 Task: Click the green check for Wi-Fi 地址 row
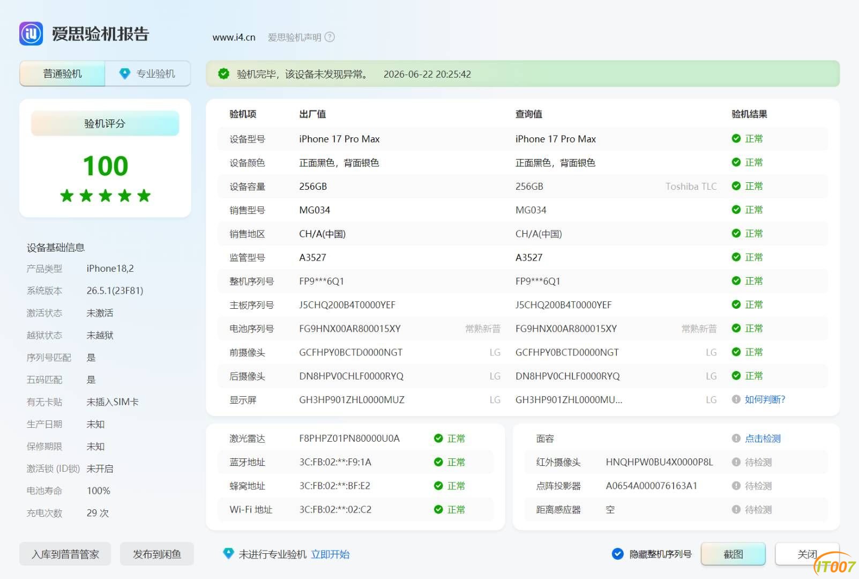click(438, 509)
